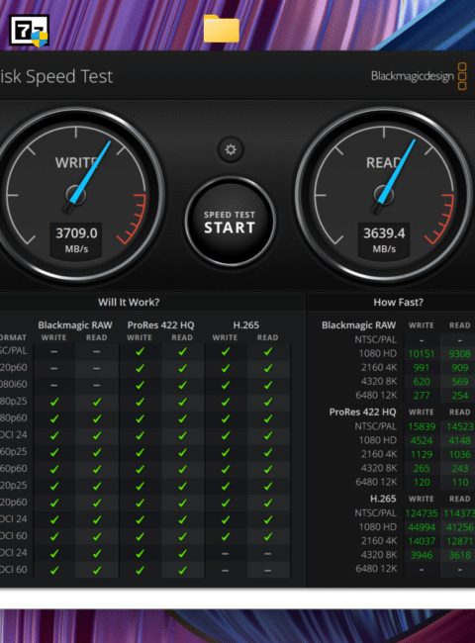Select the 3639.4 MB/s read value

pos(384,232)
